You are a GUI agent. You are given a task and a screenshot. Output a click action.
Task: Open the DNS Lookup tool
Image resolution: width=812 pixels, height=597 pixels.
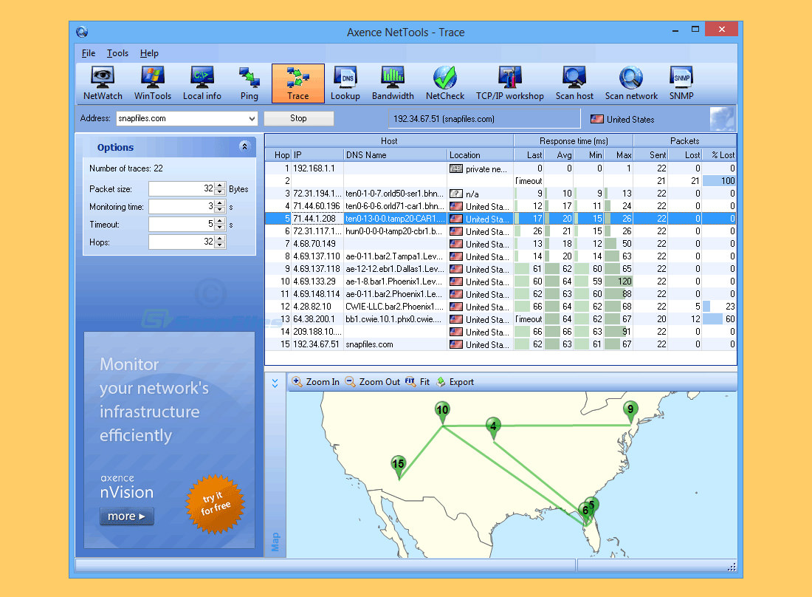tap(345, 82)
